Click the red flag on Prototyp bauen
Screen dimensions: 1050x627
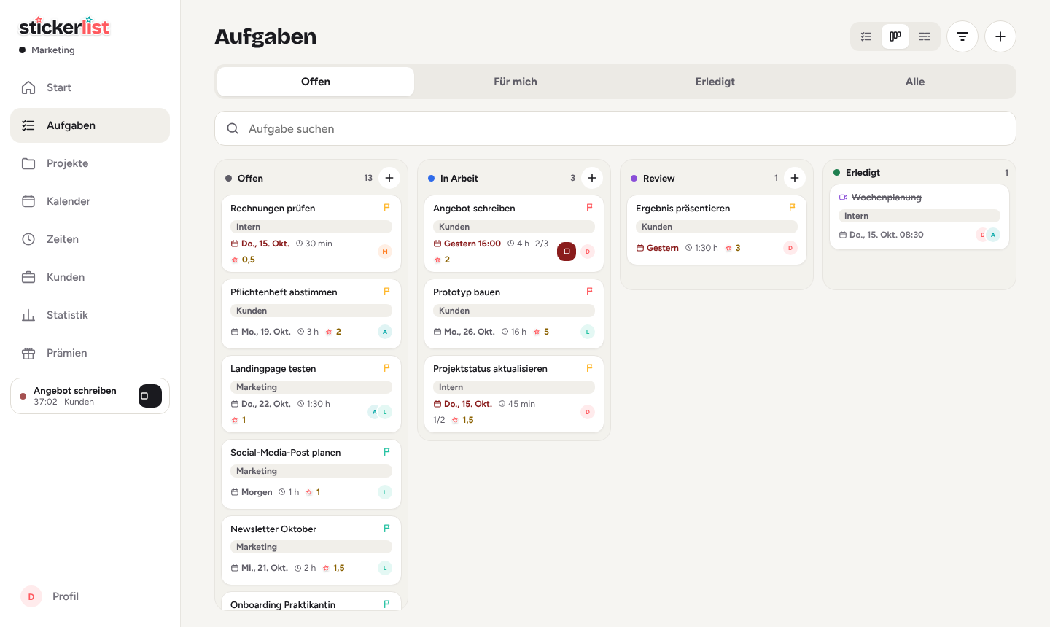[589, 292]
